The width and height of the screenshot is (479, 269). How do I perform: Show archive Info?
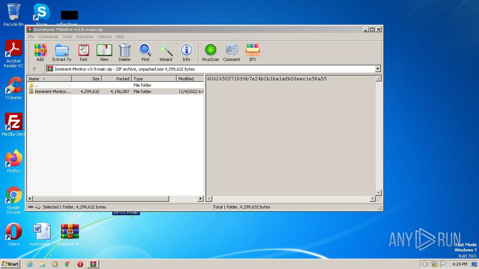point(186,52)
